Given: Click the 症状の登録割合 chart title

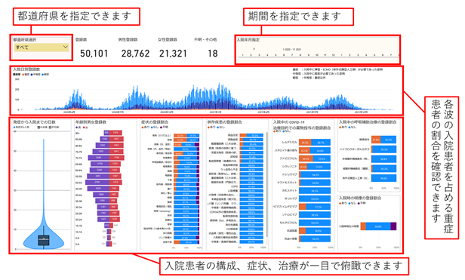Looking at the screenshot, I should (154, 122).
